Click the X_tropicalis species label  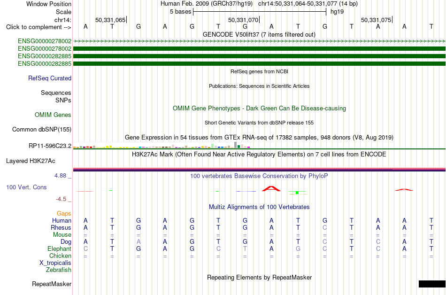55,263
